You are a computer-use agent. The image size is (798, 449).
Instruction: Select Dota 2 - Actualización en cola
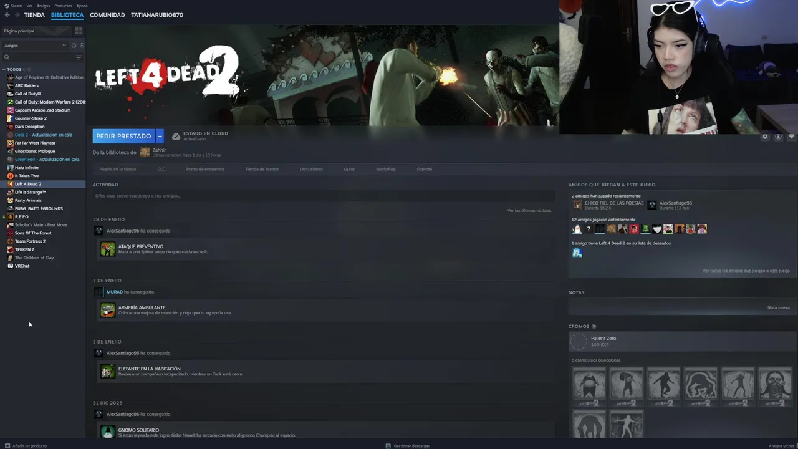[x=43, y=135]
